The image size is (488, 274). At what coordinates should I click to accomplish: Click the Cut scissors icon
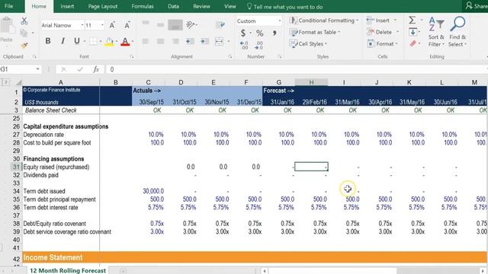click(x=24, y=21)
